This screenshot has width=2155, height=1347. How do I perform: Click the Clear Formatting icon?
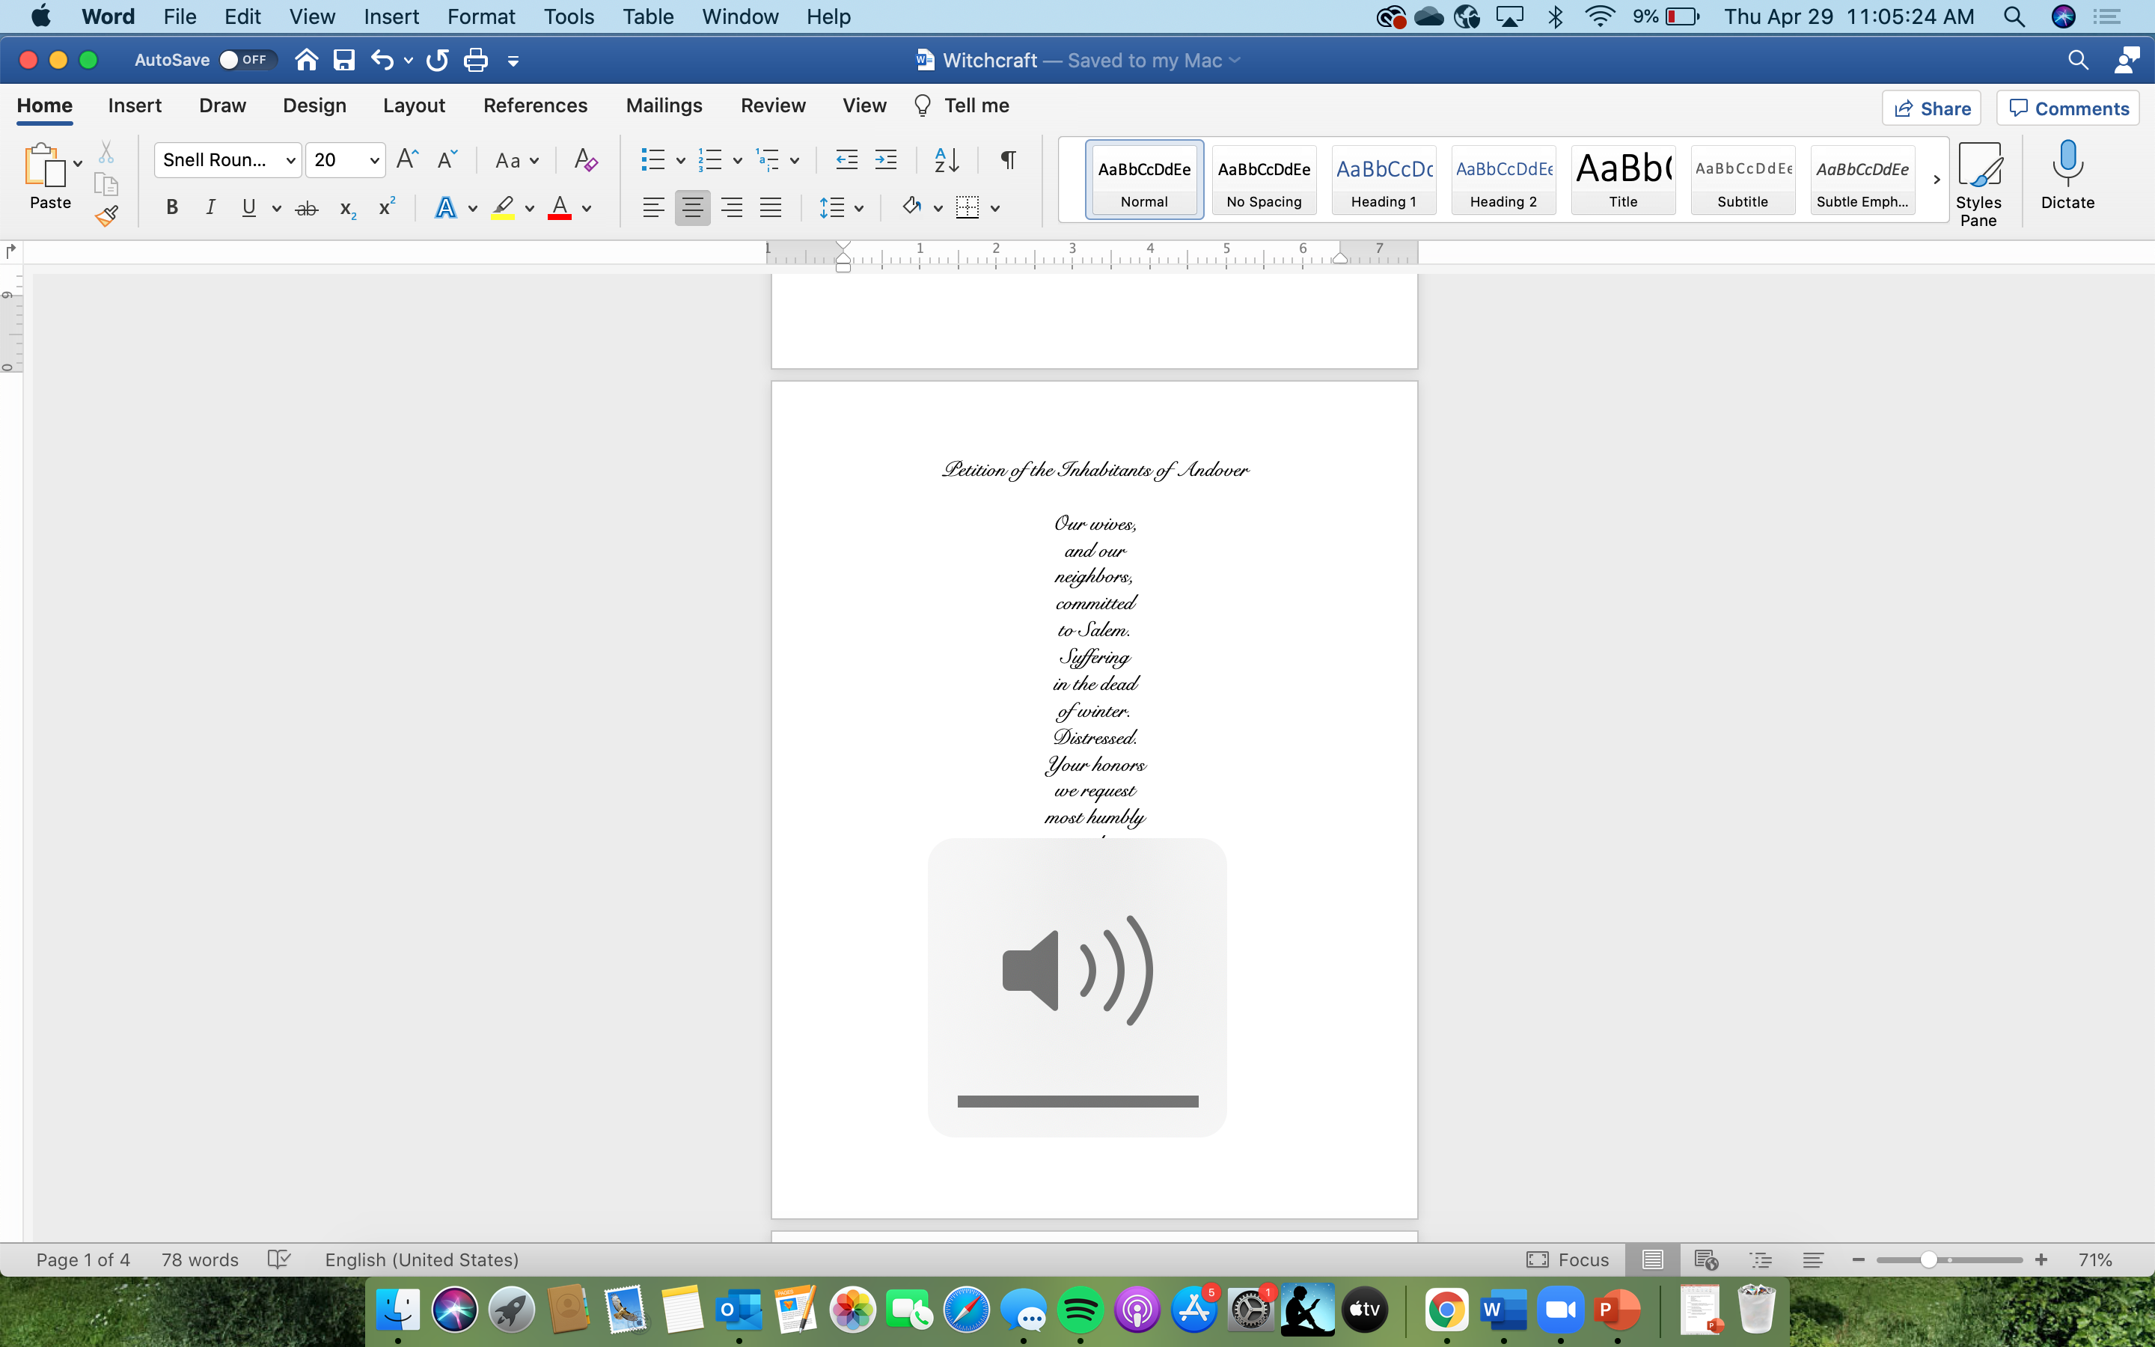pyautogui.click(x=585, y=160)
